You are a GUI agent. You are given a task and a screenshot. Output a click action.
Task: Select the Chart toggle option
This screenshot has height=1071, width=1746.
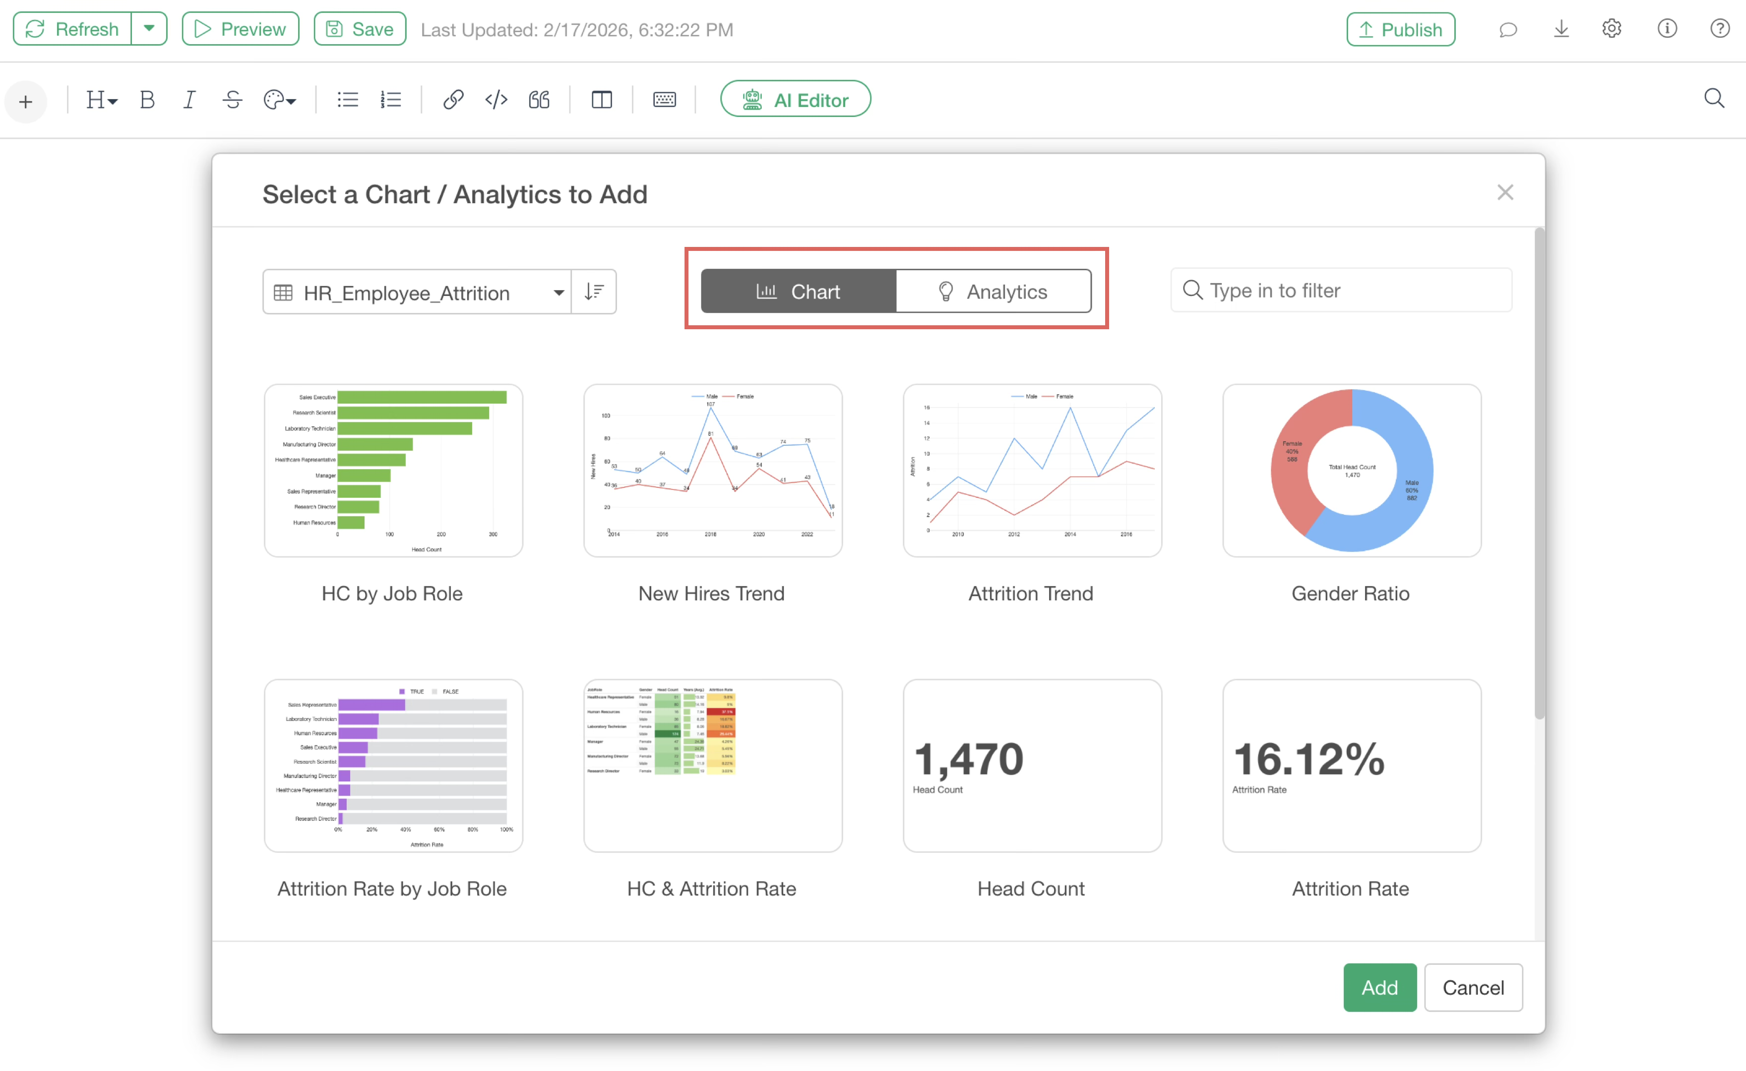tap(799, 291)
